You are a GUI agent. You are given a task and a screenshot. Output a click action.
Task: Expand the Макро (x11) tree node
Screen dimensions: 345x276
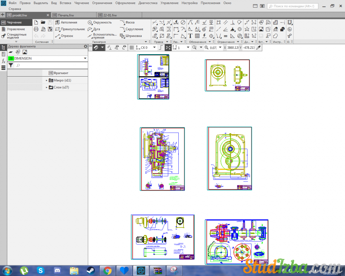point(47,80)
